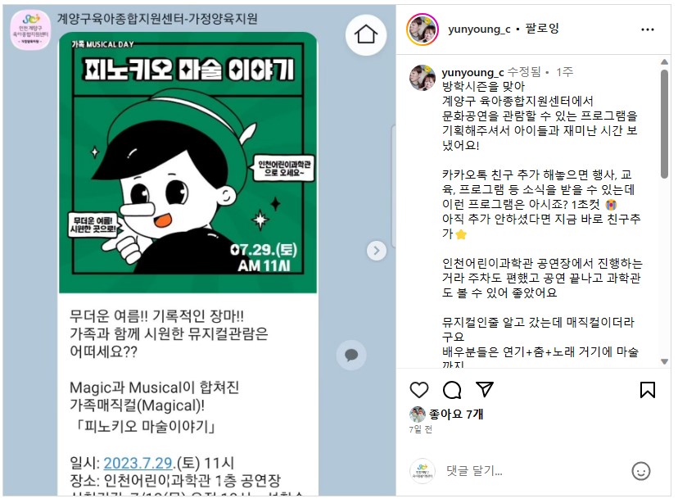Like the post with the heart icon
This screenshot has width=678, height=503.
point(419,390)
